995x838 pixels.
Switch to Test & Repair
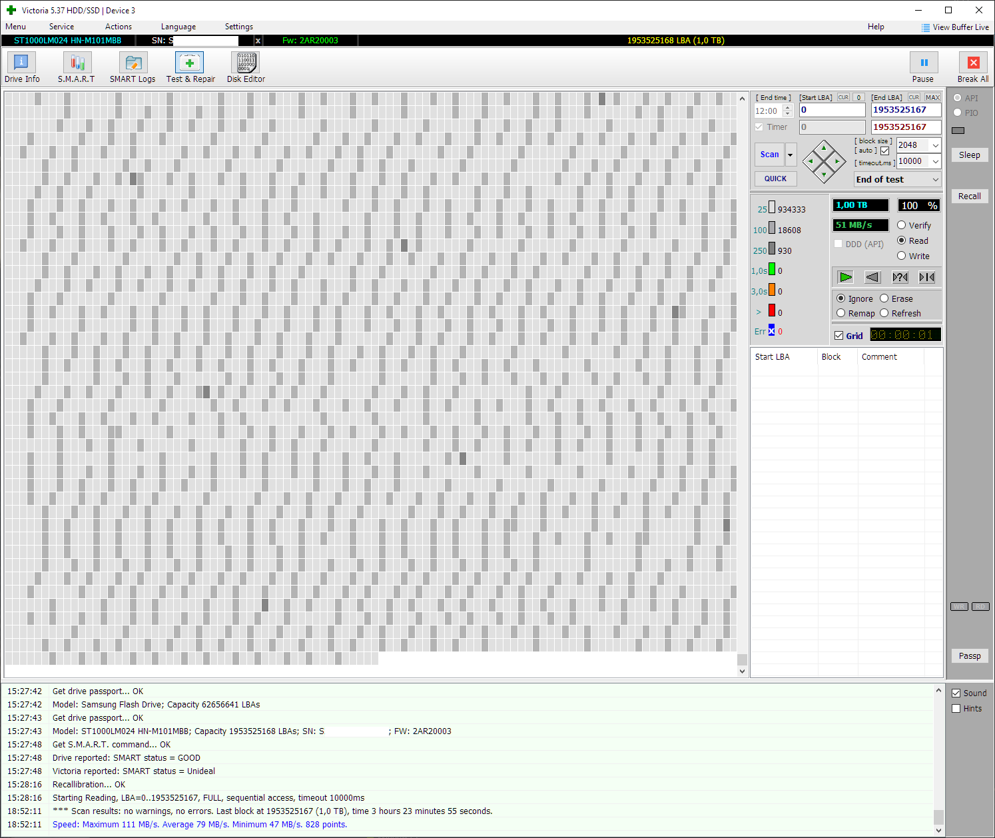(190, 68)
